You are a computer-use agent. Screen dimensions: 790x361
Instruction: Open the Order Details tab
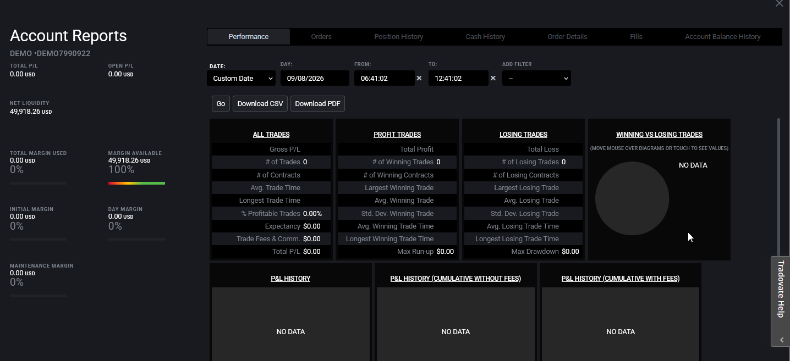coord(567,37)
